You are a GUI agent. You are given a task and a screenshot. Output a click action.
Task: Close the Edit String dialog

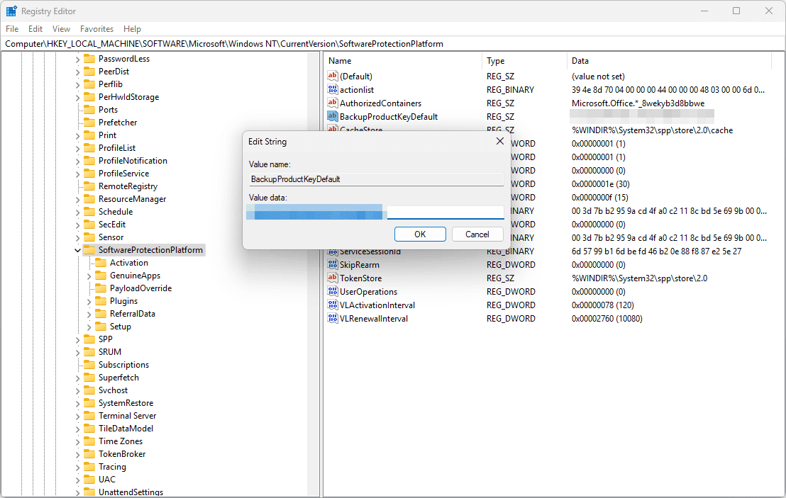499,142
